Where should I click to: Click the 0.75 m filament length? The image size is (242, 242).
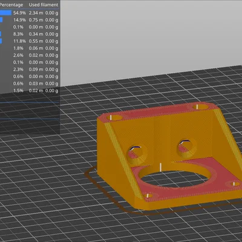(36, 20)
